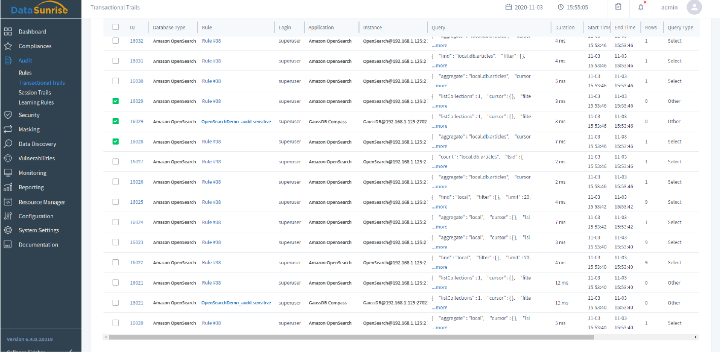The width and height of the screenshot is (720, 352).
Task: Open Learning Rules under Audit
Action: click(36, 102)
